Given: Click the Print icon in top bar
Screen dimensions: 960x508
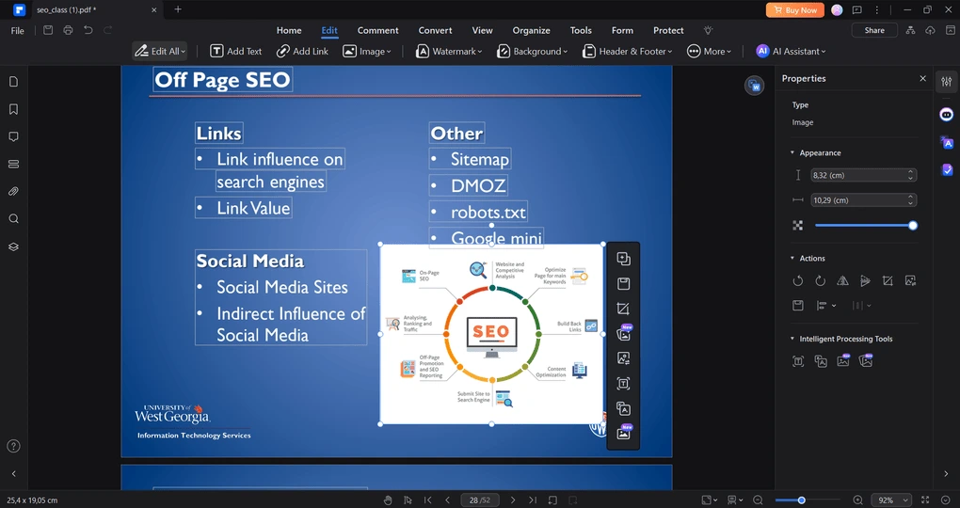Looking at the screenshot, I should (x=68, y=30).
